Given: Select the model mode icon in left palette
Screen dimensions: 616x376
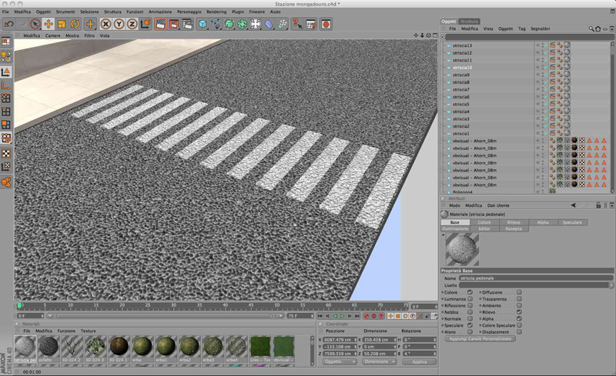Looking at the screenshot, I should click(x=6, y=72).
